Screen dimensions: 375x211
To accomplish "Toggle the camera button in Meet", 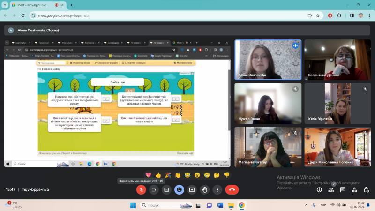I will pyautogui.click(x=154, y=190).
